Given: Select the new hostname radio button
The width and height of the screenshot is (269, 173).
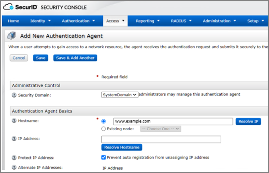Looking at the screenshot, I should point(104,121).
